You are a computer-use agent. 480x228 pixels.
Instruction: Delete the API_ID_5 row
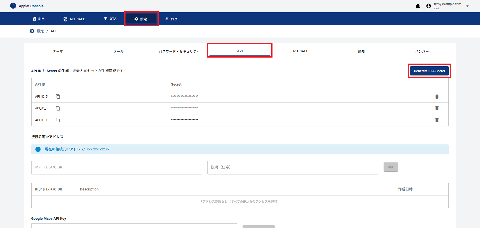coord(437,97)
